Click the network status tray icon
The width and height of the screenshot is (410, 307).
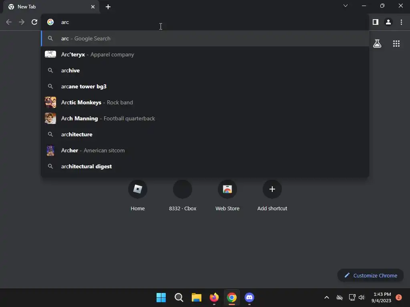click(352, 297)
